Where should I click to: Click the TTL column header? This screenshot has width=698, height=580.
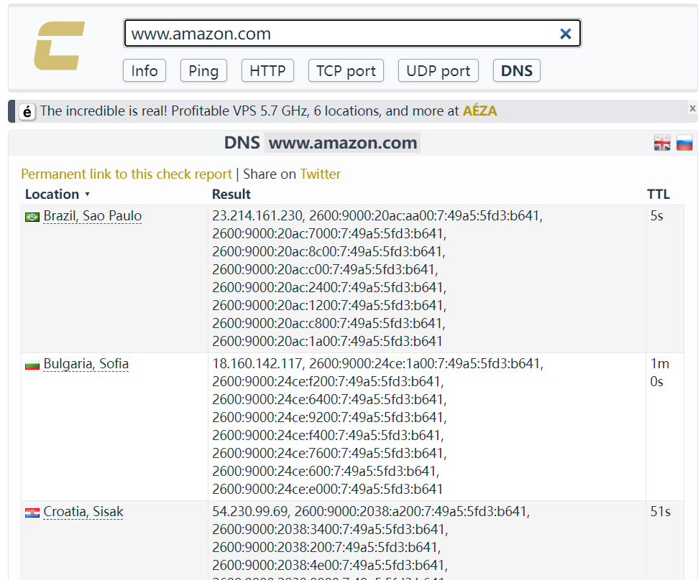pos(658,195)
